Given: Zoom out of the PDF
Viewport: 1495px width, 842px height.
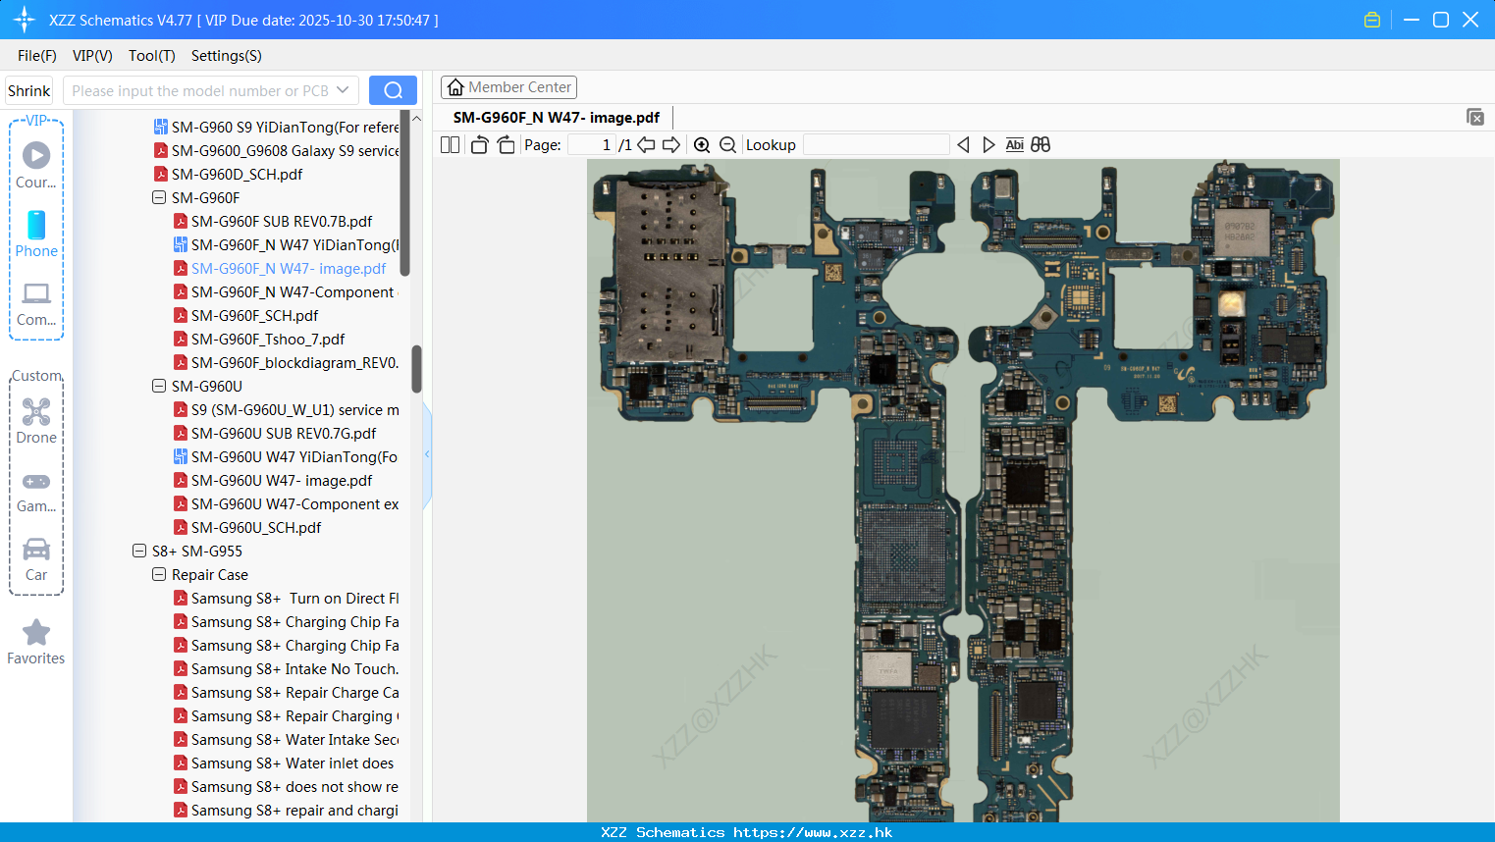Looking at the screenshot, I should tap(727, 144).
